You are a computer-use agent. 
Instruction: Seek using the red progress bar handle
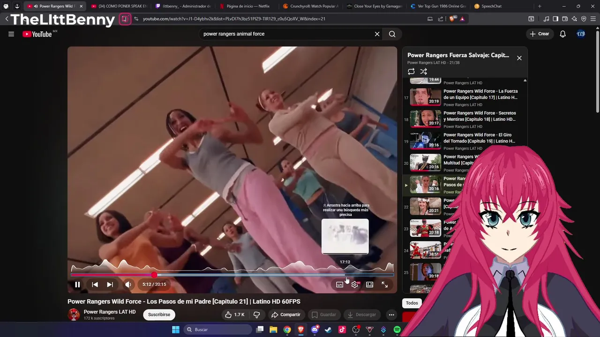click(x=154, y=275)
